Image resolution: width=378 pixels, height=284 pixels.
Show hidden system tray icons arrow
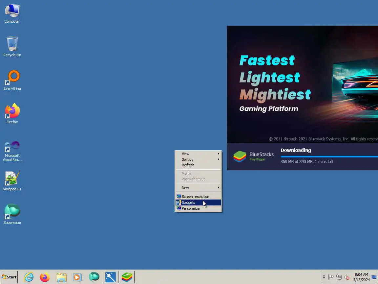324,277
